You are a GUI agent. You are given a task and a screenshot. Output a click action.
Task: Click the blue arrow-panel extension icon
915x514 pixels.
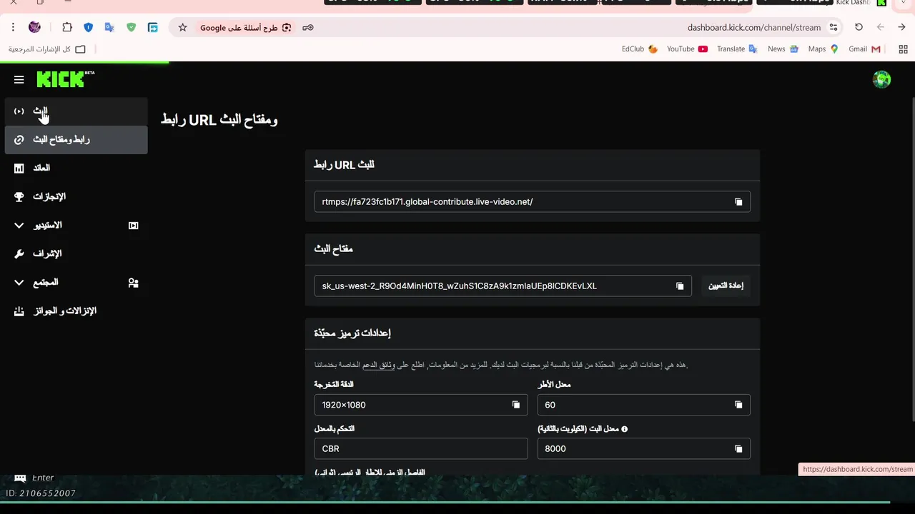(x=152, y=27)
